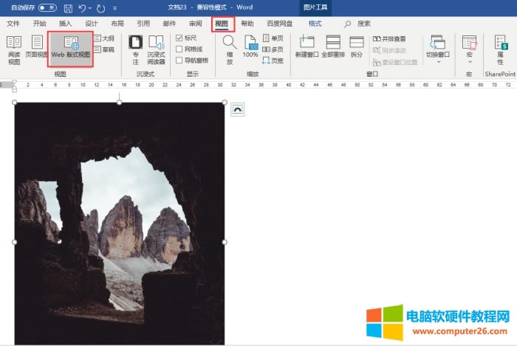Enable the 网格线 gridlines checkbox
Image resolution: width=517 pixels, height=346 pixels.
tap(179, 49)
